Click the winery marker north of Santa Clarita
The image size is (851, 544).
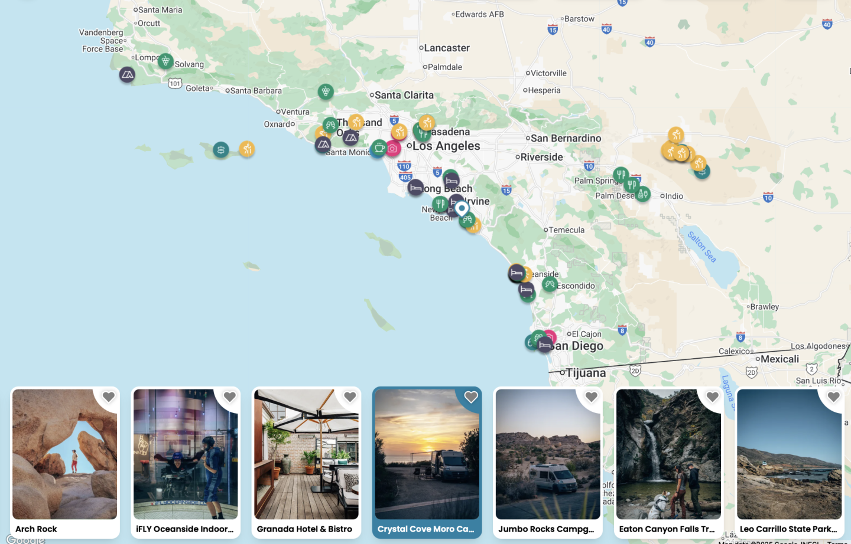click(326, 91)
